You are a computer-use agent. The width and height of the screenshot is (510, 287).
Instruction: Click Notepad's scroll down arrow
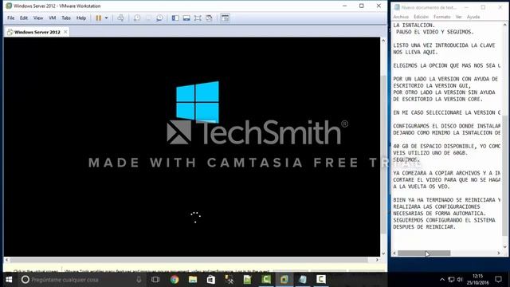(504, 247)
